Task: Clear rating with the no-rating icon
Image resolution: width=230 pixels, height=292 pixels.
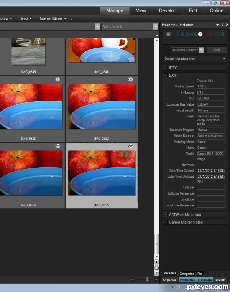Action: click(200, 34)
